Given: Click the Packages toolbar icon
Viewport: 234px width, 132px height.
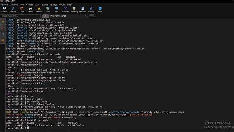Looking at the screenshot, I should [83, 10].
